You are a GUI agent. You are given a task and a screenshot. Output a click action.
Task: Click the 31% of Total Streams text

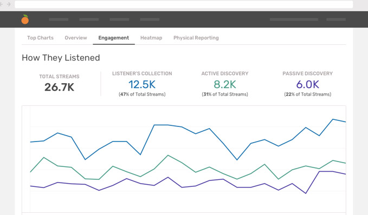(x=225, y=95)
